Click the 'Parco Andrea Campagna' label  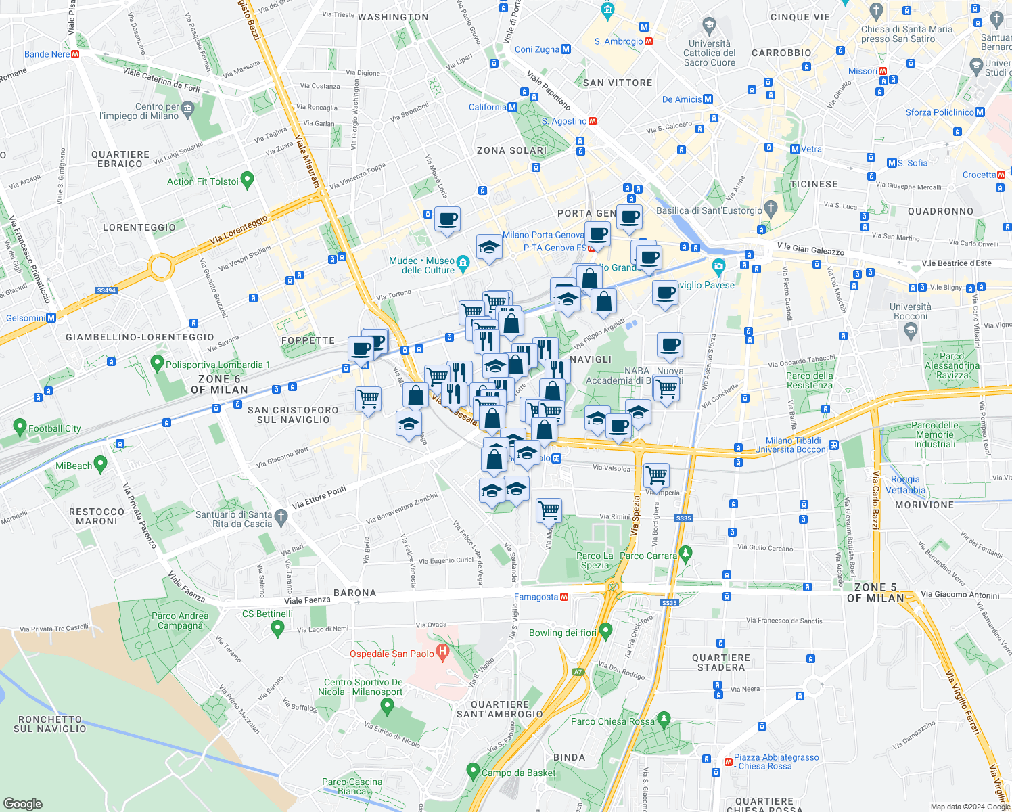tap(180, 621)
